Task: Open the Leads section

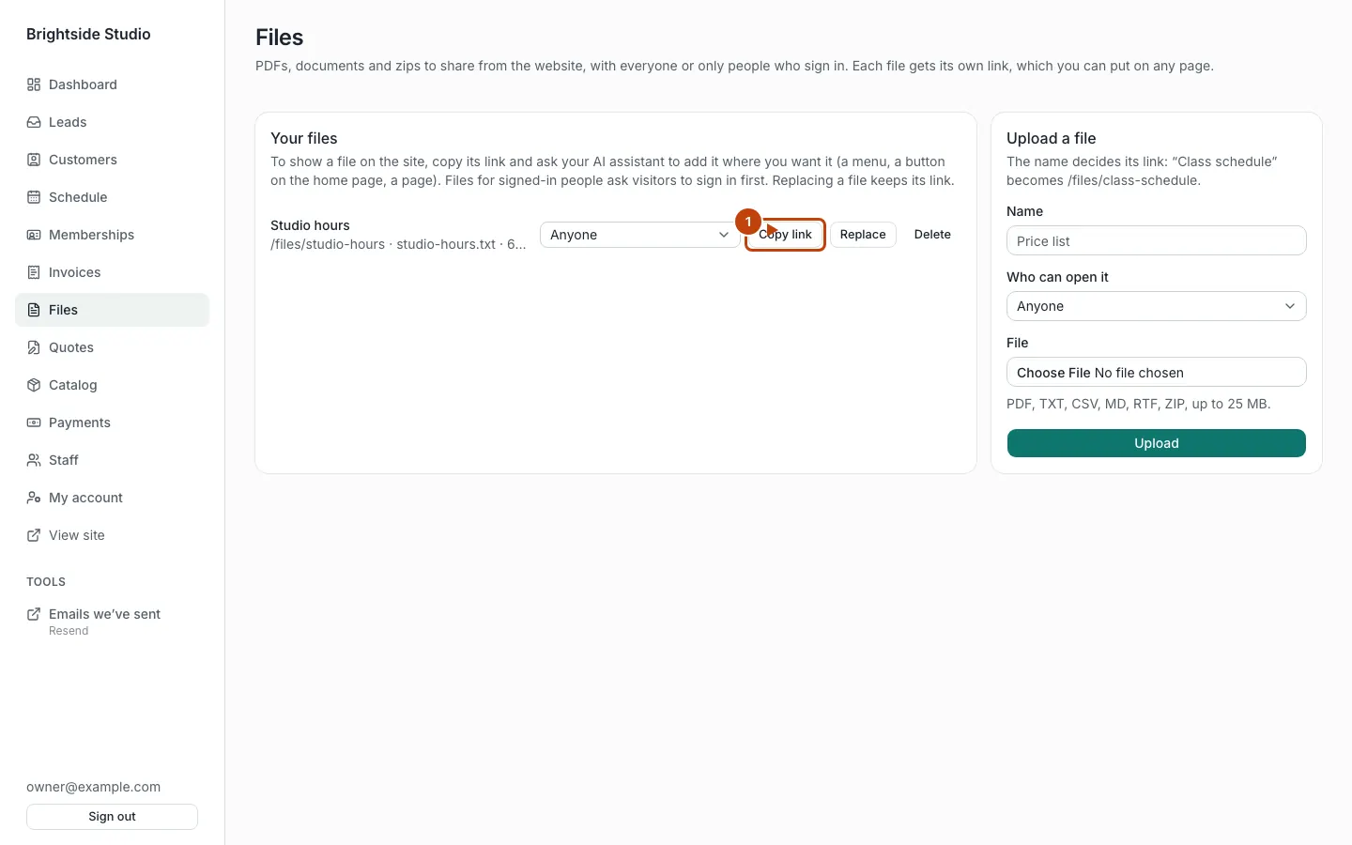Action: point(112,122)
